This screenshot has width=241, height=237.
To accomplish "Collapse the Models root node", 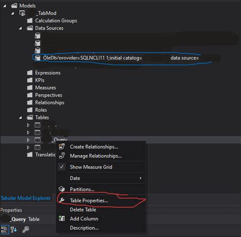I will [x=5, y=6].
